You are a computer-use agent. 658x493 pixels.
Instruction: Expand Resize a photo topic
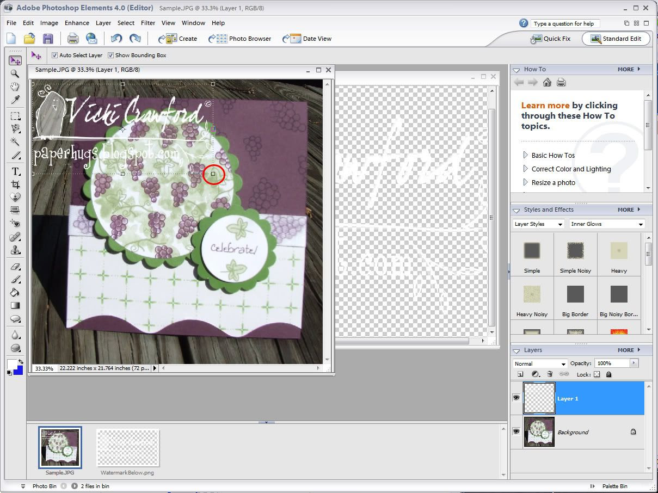(549, 183)
